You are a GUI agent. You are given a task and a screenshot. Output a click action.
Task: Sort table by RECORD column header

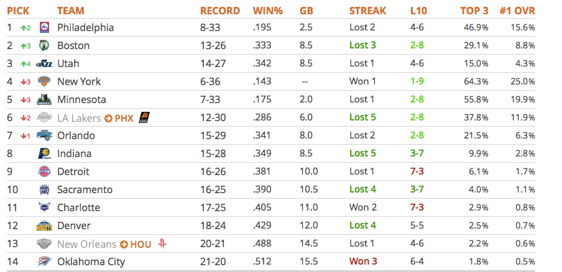219,11
